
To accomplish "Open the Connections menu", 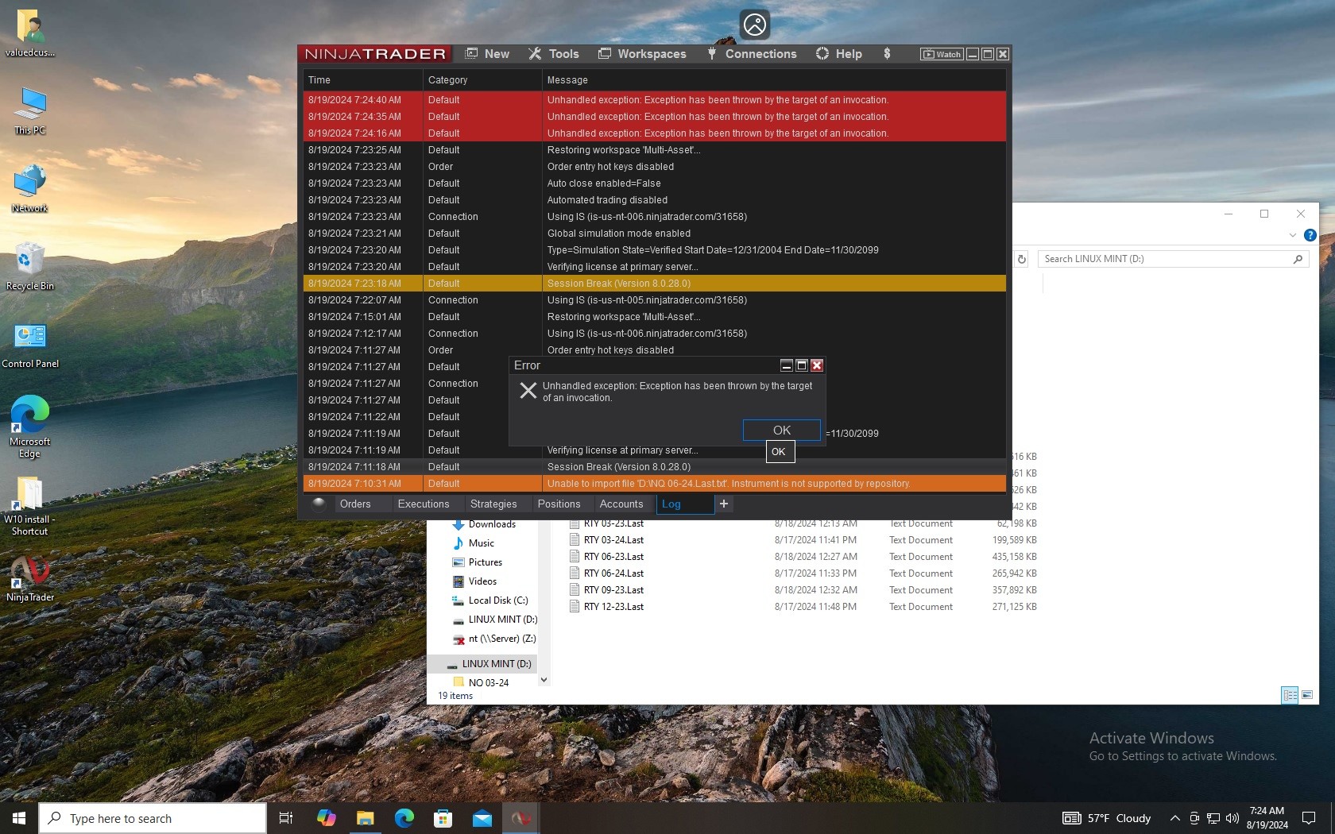I will (752, 54).
